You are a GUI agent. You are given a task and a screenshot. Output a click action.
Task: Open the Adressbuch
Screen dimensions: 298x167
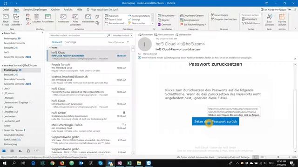tap(250, 19)
